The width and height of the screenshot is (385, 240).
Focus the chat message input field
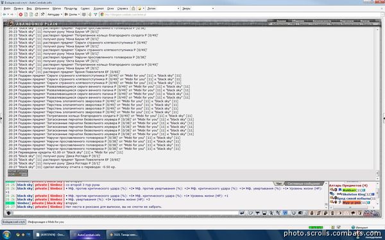click(125, 213)
